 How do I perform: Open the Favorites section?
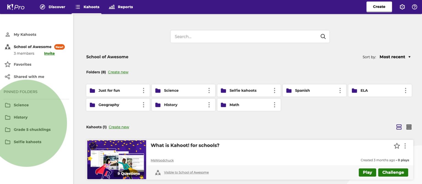coord(22,64)
